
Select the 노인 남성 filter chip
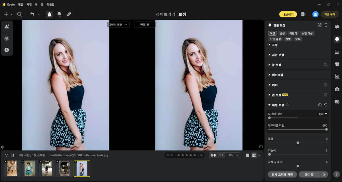275,39
